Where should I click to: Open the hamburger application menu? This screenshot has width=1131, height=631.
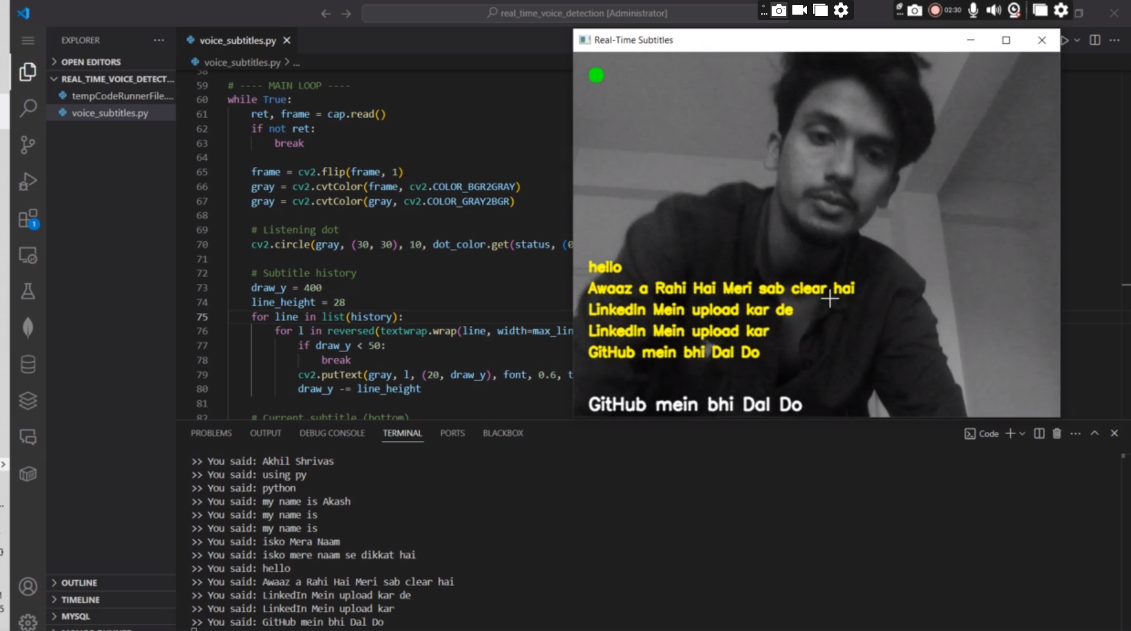(28, 40)
